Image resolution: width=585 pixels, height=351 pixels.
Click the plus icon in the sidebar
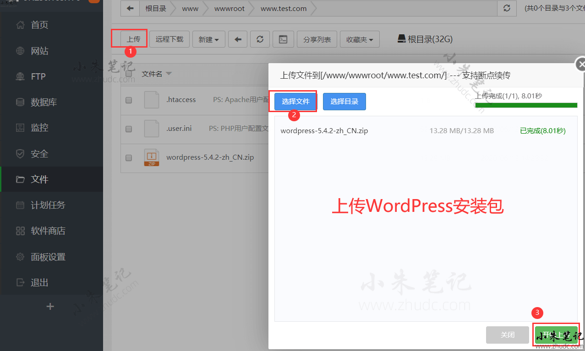point(50,307)
